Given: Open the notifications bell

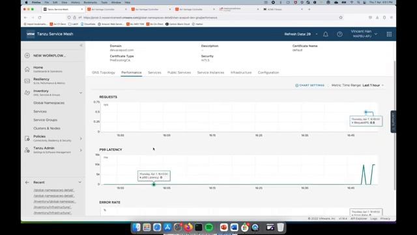Looking at the screenshot, I should tap(326, 34).
